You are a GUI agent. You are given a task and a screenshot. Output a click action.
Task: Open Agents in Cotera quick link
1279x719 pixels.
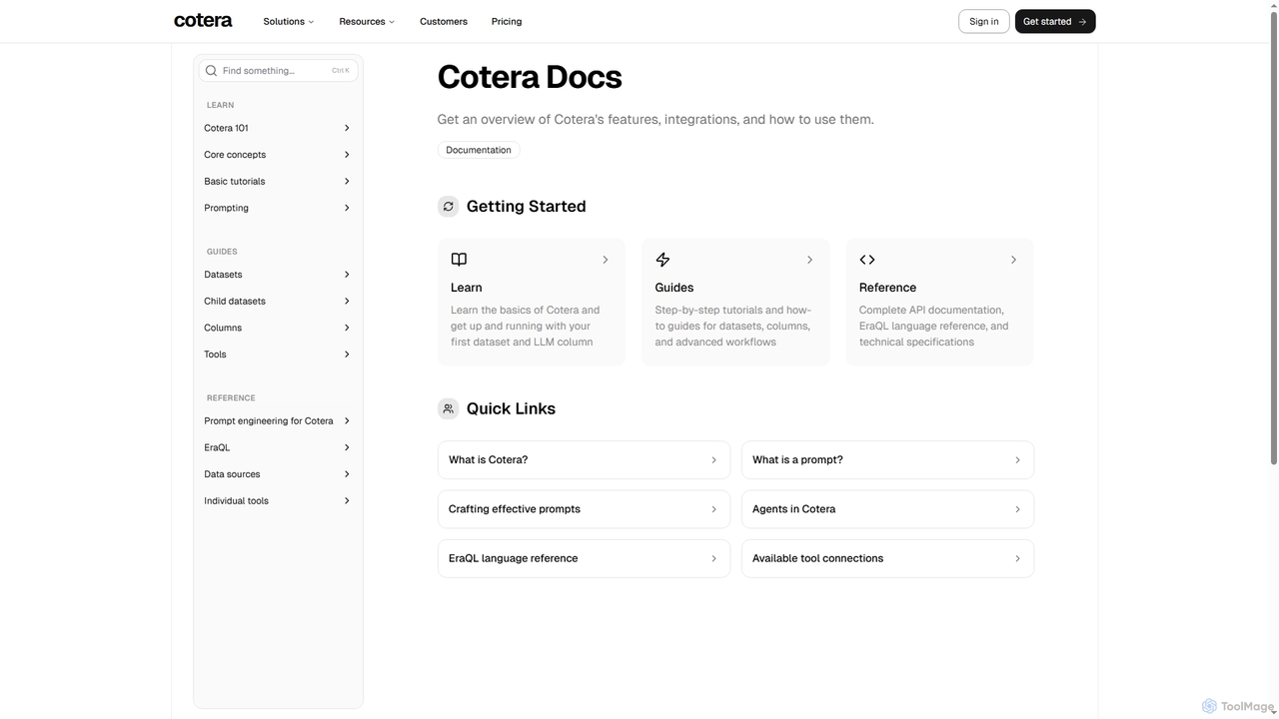point(887,509)
